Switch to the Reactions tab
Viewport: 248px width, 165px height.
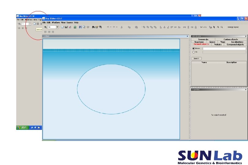click(x=199, y=42)
